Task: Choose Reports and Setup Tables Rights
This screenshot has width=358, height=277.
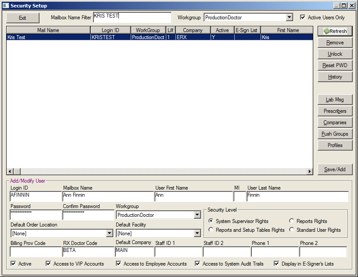Action: [211, 230]
